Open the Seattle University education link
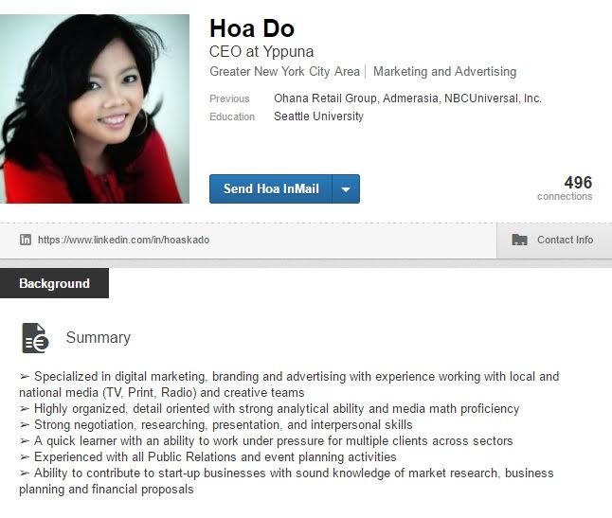Screen dimensions: 612x518 coord(318,116)
